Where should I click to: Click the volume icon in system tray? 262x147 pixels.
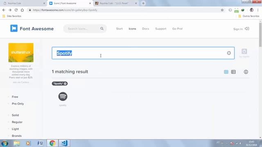240,143
